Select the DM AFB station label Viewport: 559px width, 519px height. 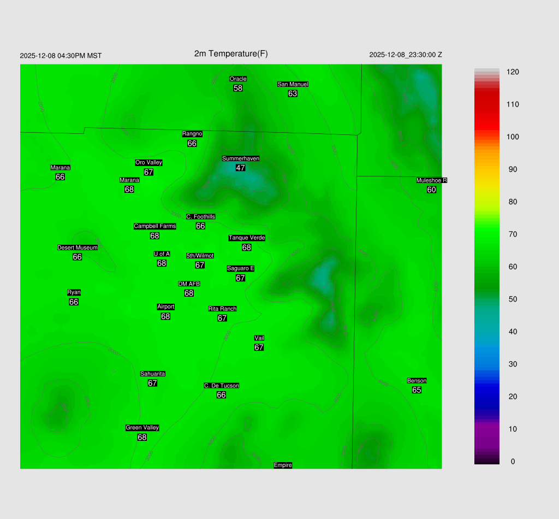pos(189,284)
